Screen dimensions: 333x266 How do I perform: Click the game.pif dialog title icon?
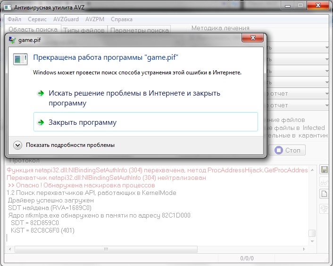[x=12, y=40]
